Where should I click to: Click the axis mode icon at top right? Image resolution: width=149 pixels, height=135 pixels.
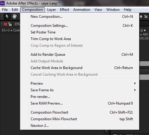(146, 17)
